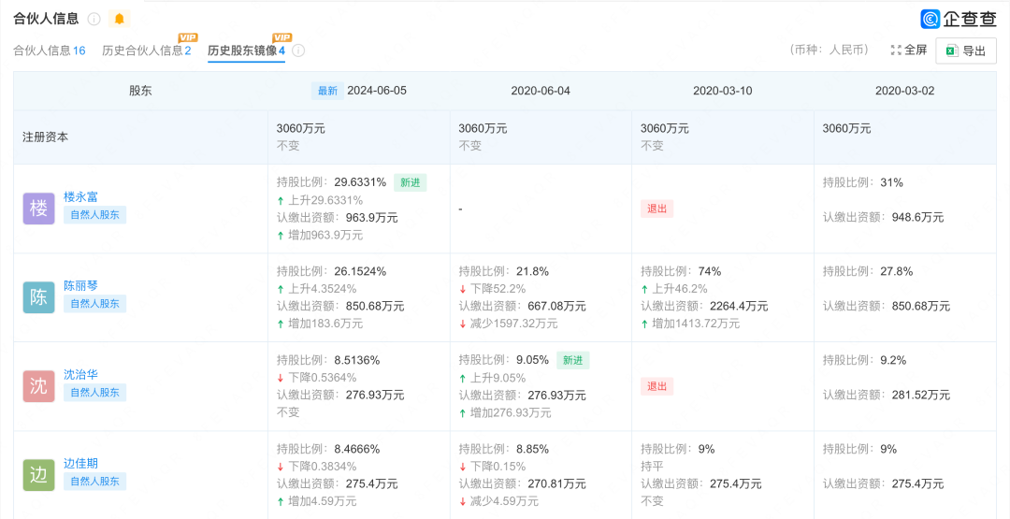Click the green 边 avatar icon
Image resolution: width=1010 pixels, height=519 pixels.
point(38,475)
